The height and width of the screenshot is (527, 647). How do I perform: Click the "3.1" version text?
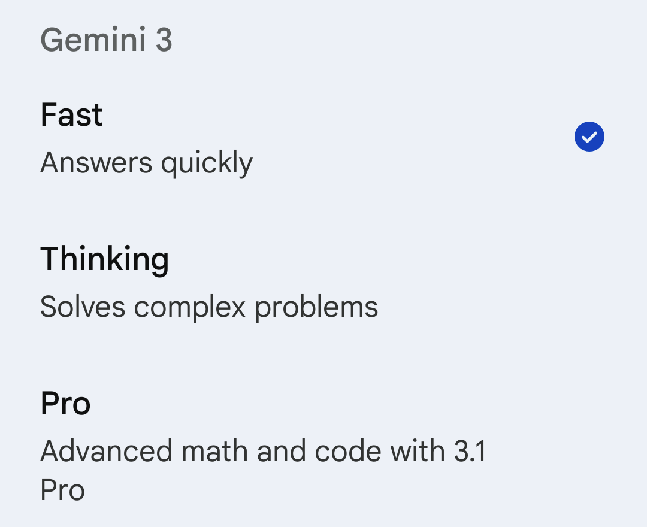[470, 451]
